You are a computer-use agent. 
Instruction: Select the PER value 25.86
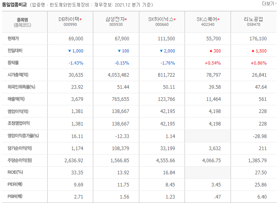pos(261,185)
